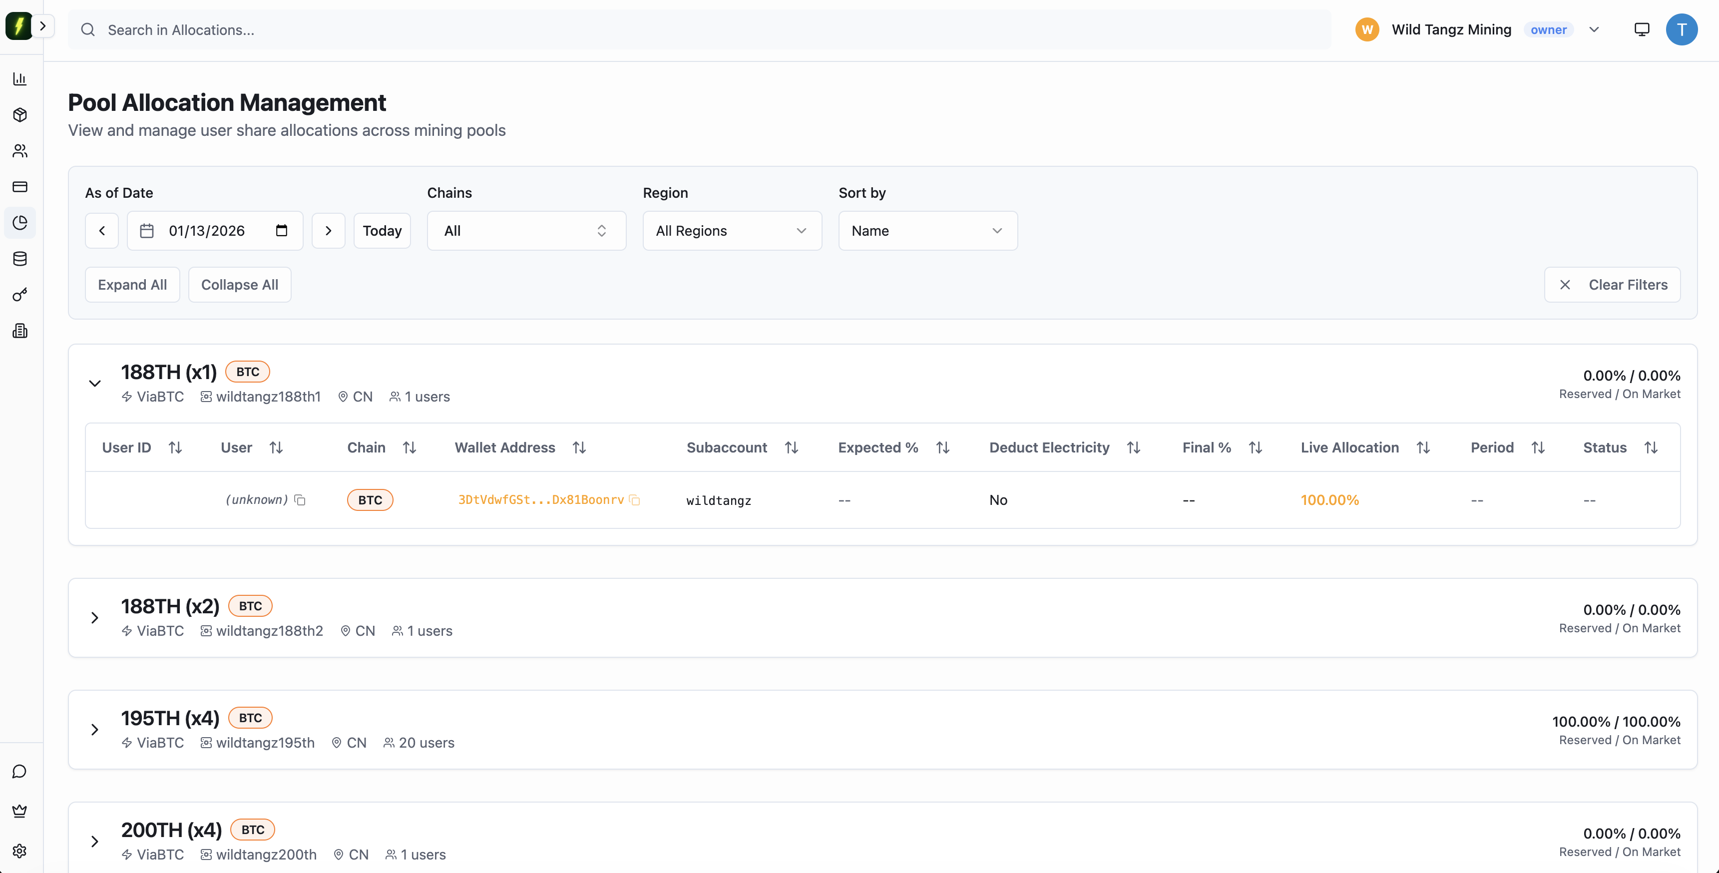Click the Search in Allocations field
Viewport: 1719px width, 873px height.
pyautogui.click(x=699, y=30)
